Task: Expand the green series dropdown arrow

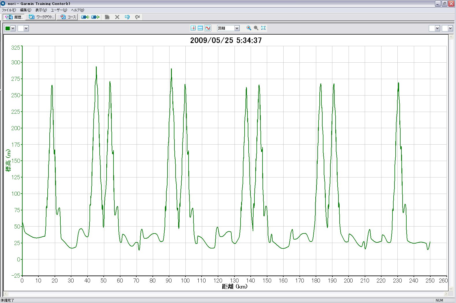Action: [x=13, y=28]
